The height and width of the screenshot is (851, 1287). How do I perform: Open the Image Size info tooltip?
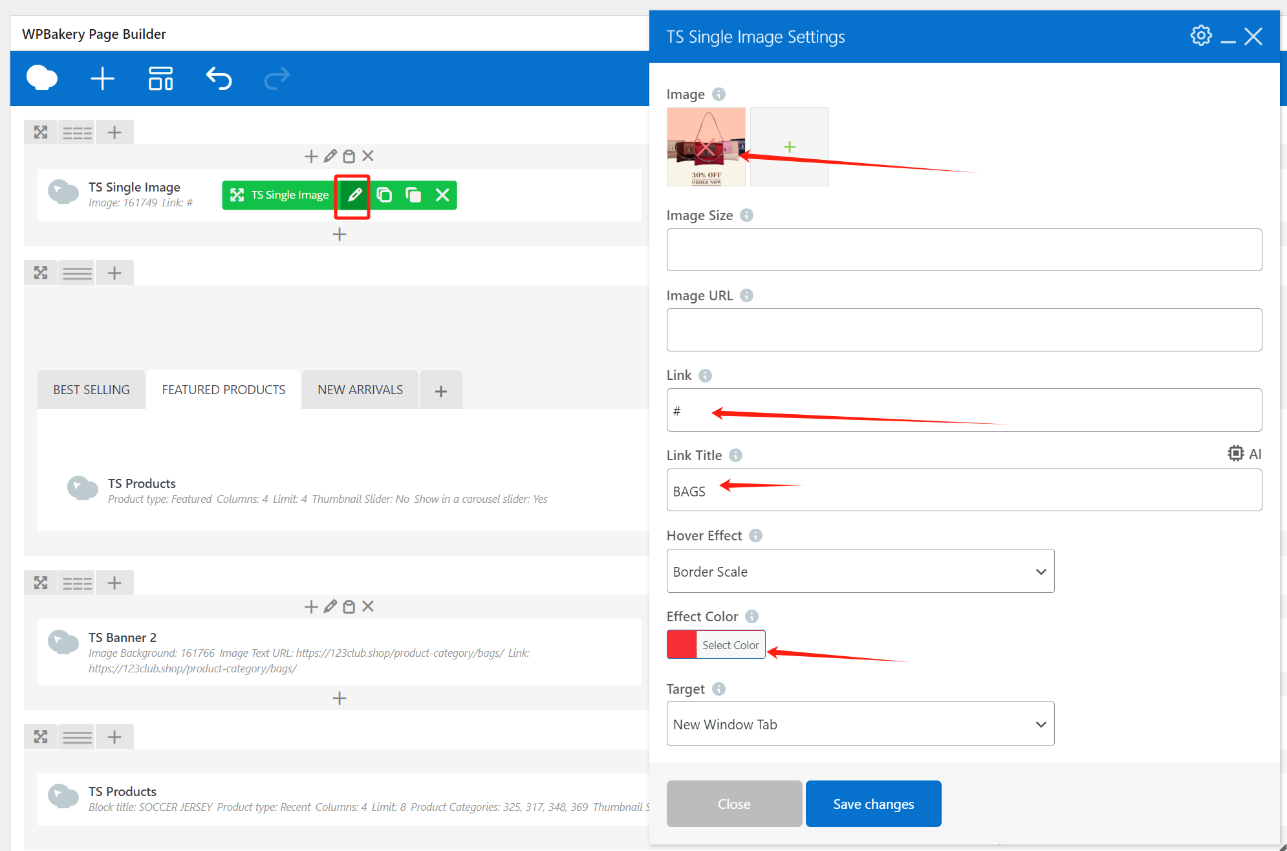[747, 215]
